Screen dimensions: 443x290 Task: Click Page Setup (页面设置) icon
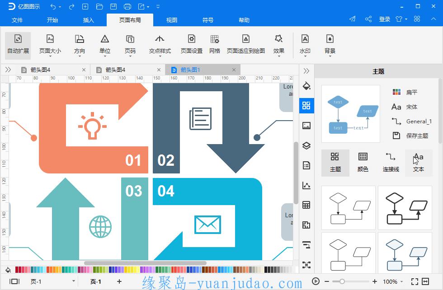(x=192, y=44)
